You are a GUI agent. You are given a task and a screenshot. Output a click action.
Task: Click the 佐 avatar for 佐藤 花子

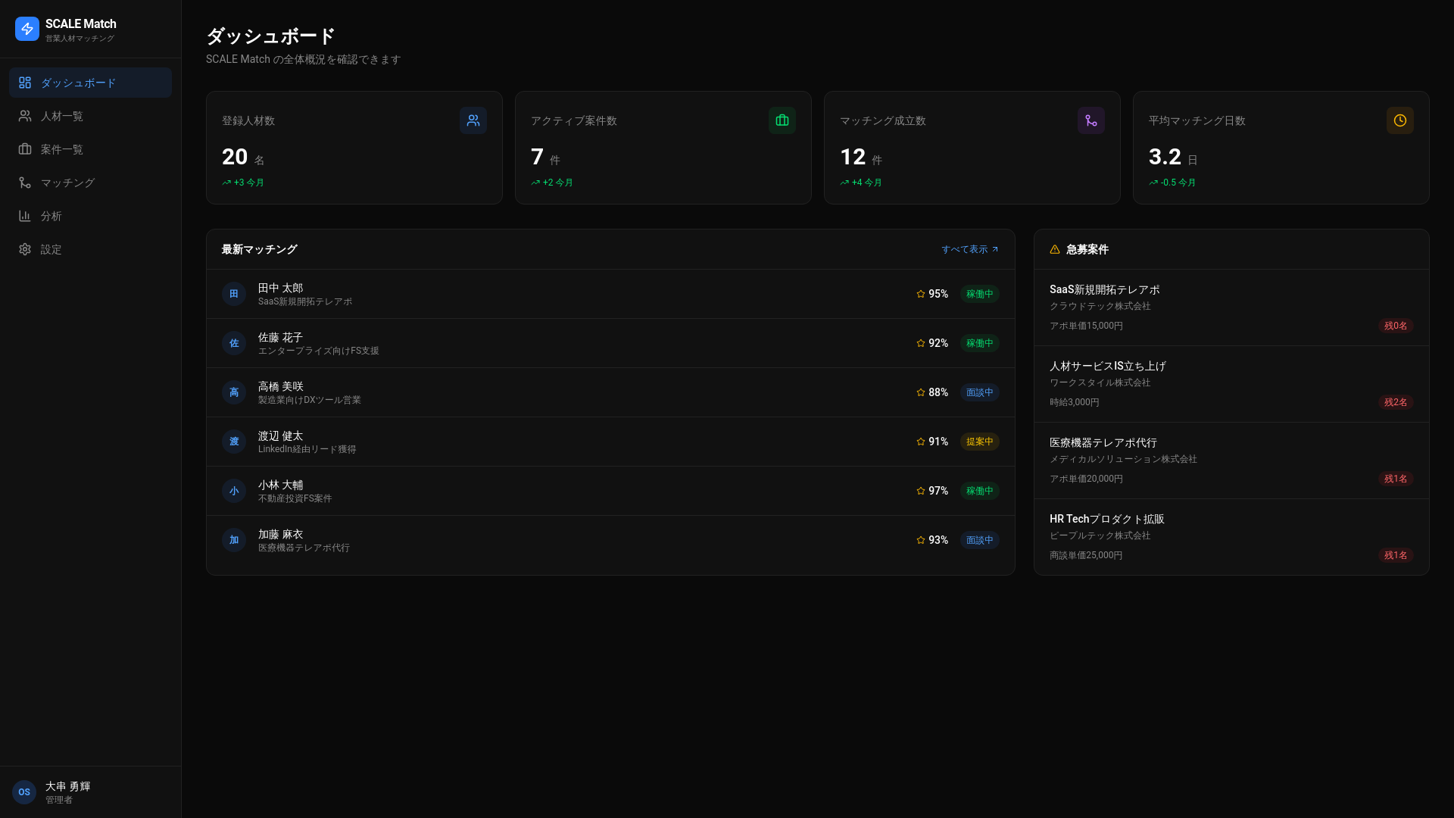pyautogui.click(x=234, y=343)
